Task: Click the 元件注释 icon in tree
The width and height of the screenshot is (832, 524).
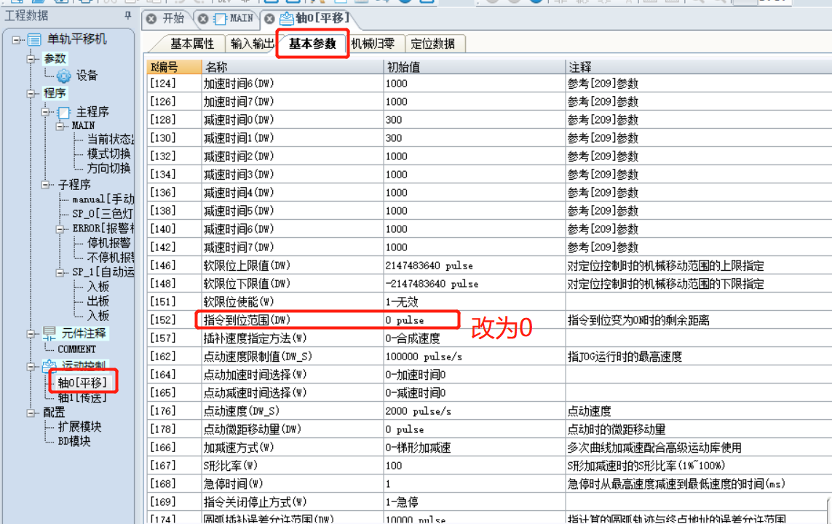Action: pyautogui.click(x=49, y=333)
